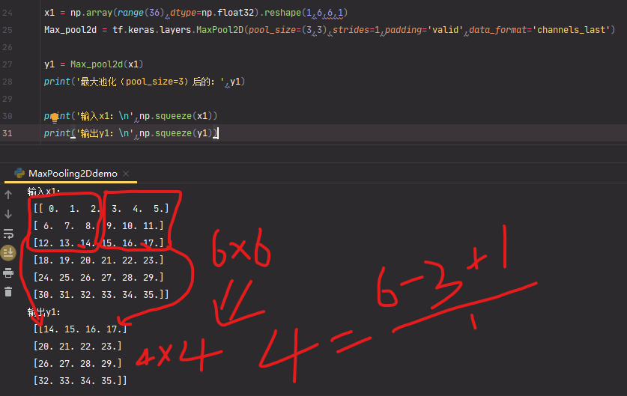The width and height of the screenshot is (627, 396).
Task: Click 'Max_pool2d(x1)' call on line 27
Action: click(107, 64)
